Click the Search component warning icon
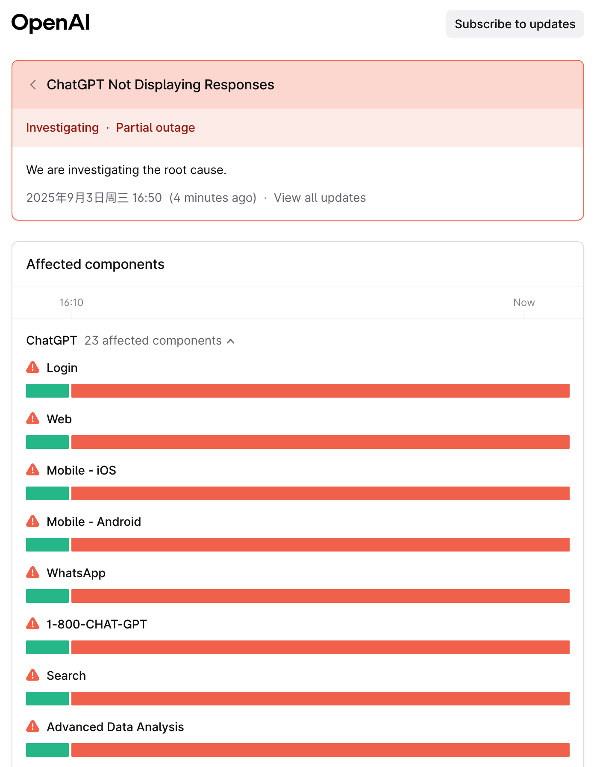 click(33, 675)
